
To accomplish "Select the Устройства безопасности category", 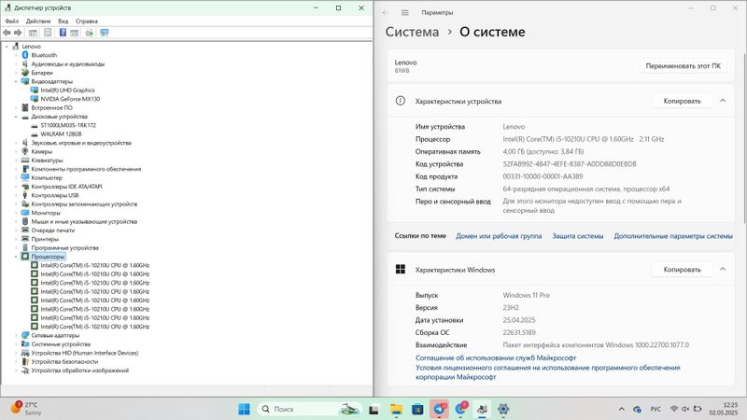I will tap(64, 361).
